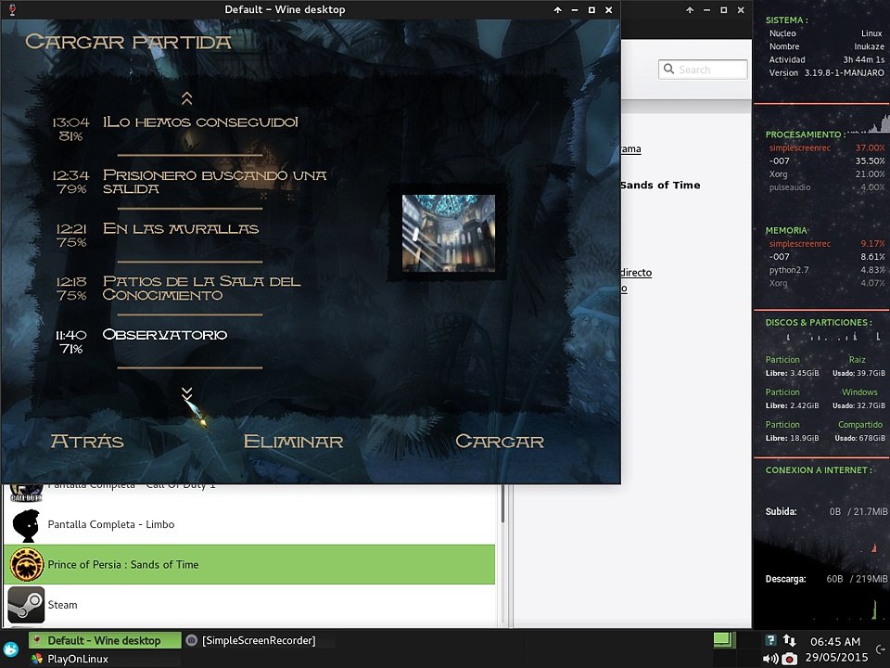The width and height of the screenshot is (890, 668).
Task: Click the "Compartido" partition label
Action: click(860, 424)
